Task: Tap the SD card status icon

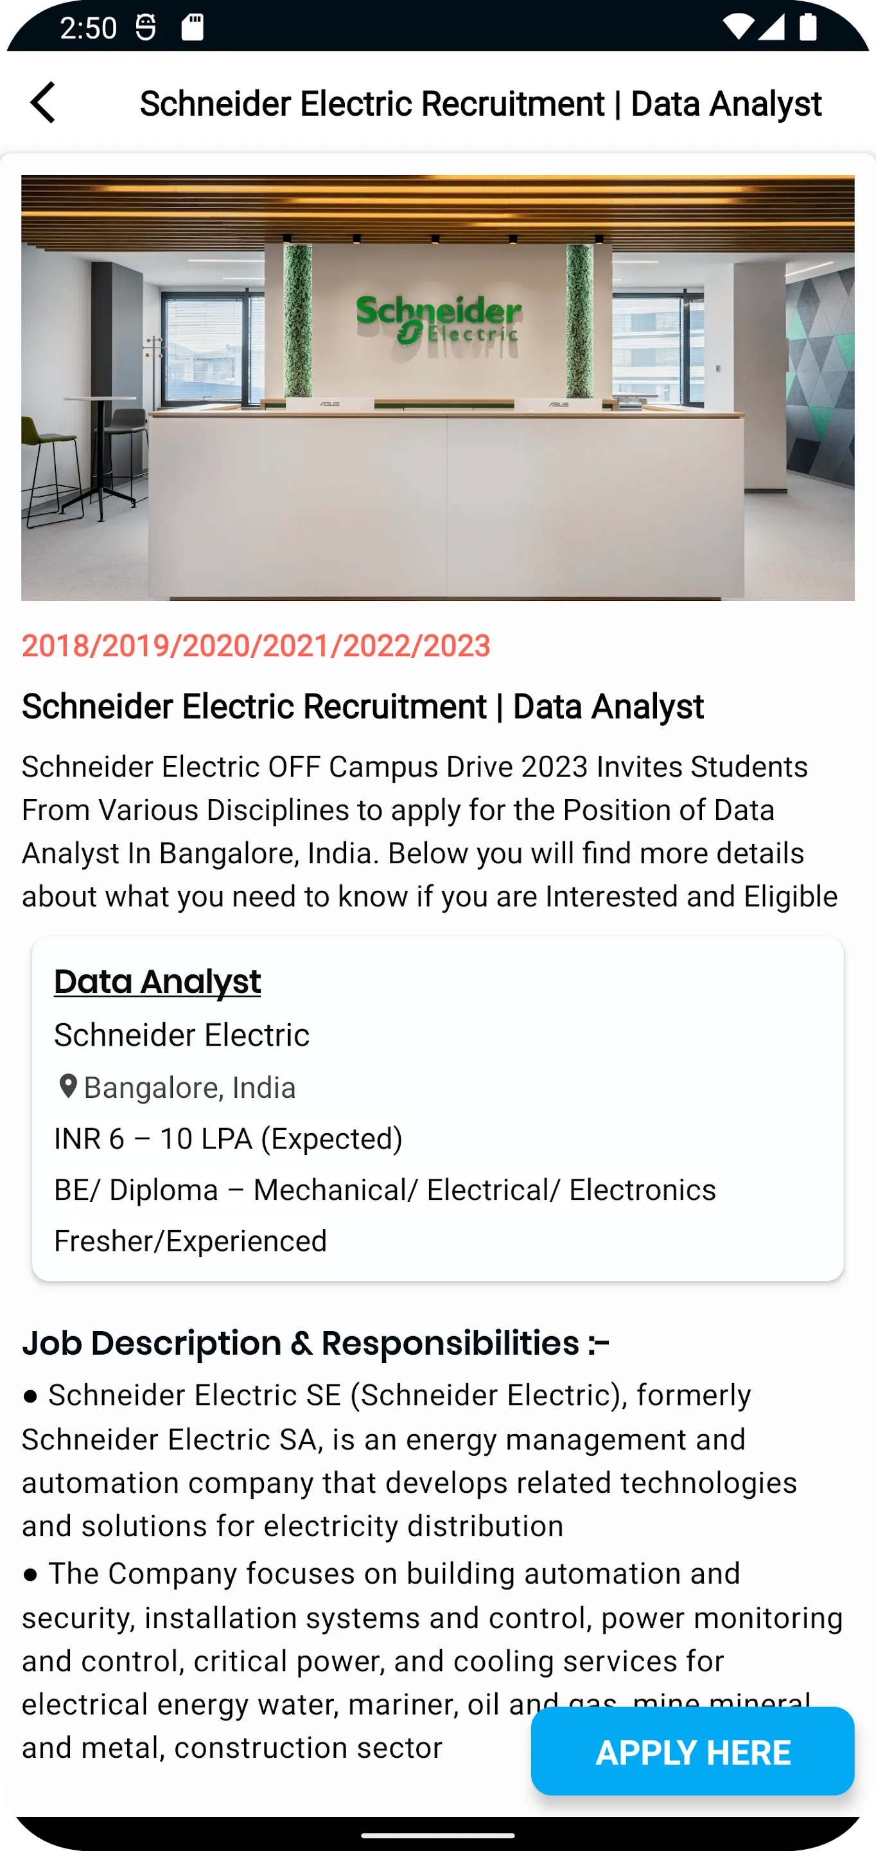Action: (192, 27)
